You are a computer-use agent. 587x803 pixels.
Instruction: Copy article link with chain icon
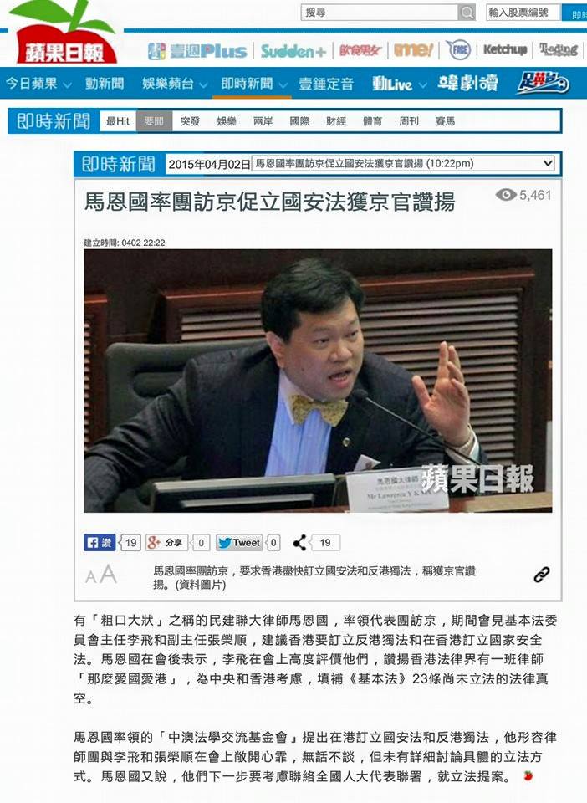(542, 575)
